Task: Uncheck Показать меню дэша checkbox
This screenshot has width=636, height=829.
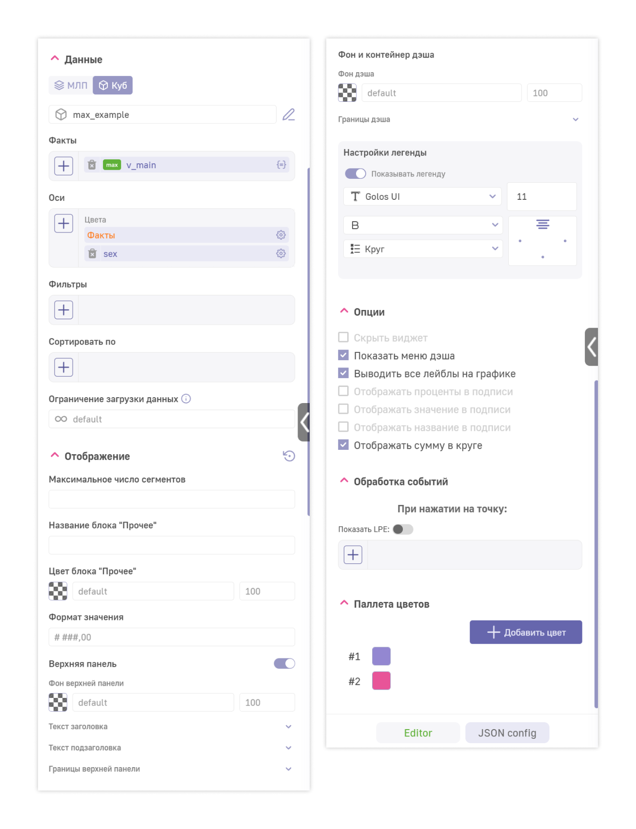Action: tap(343, 355)
